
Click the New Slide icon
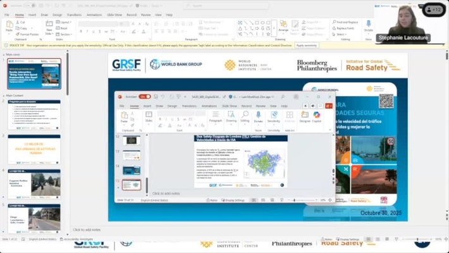49,26
